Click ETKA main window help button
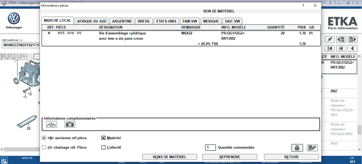The height and width of the screenshot is (164, 362). pos(330,3)
